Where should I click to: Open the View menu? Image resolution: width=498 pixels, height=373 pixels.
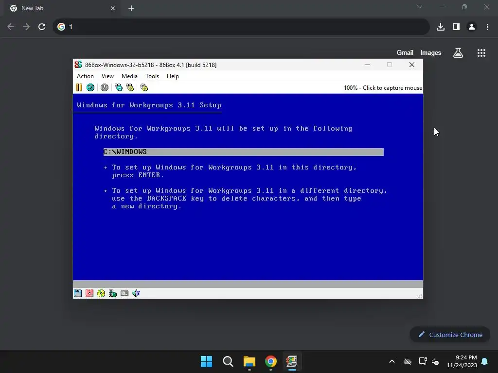coord(107,76)
